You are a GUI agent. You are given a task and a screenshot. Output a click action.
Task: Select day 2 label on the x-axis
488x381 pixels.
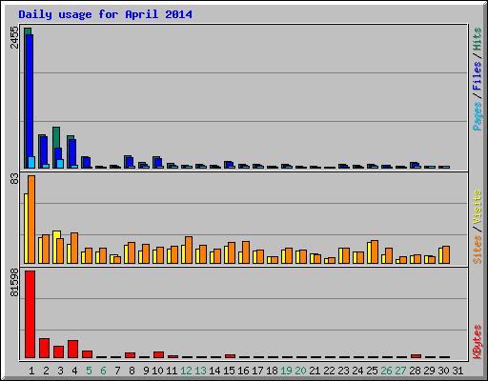(46, 371)
